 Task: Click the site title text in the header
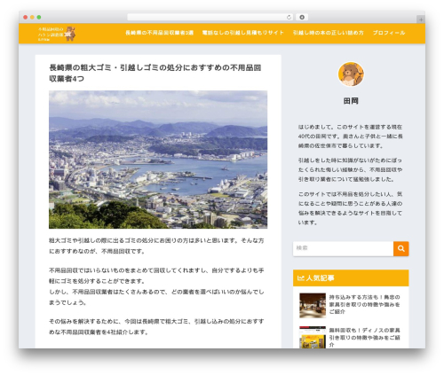pyautogui.click(x=51, y=34)
